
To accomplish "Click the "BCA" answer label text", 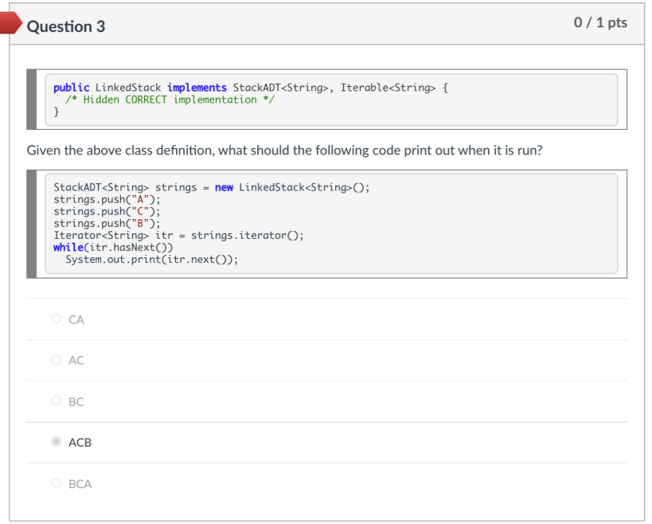I will coord(80,483).
